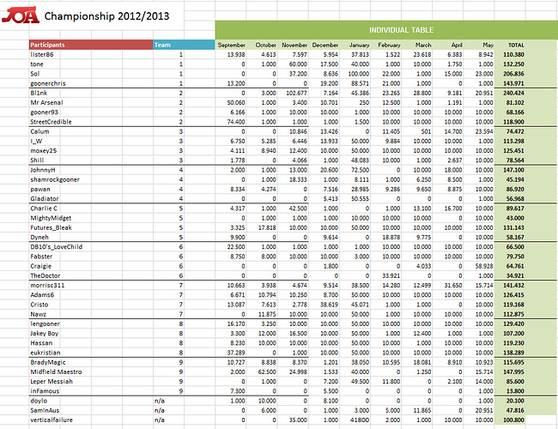Image resolution: width=558 pixels, height=429 pixels.
Task: Select the Championship 2012/2013 title cell
Action: pos(106,16)
